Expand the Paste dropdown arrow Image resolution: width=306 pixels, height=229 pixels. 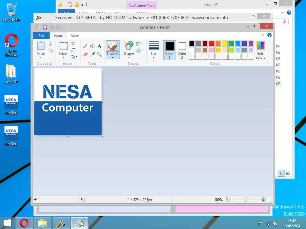coord(41,58)
